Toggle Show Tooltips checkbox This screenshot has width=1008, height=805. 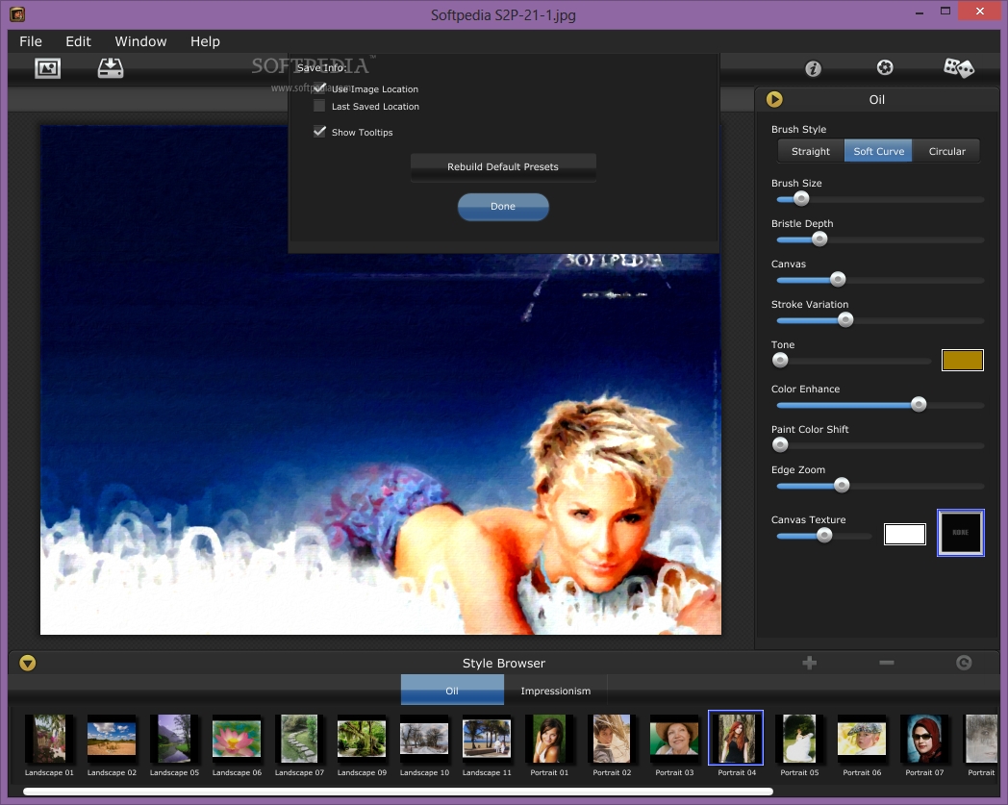(319, 131)
